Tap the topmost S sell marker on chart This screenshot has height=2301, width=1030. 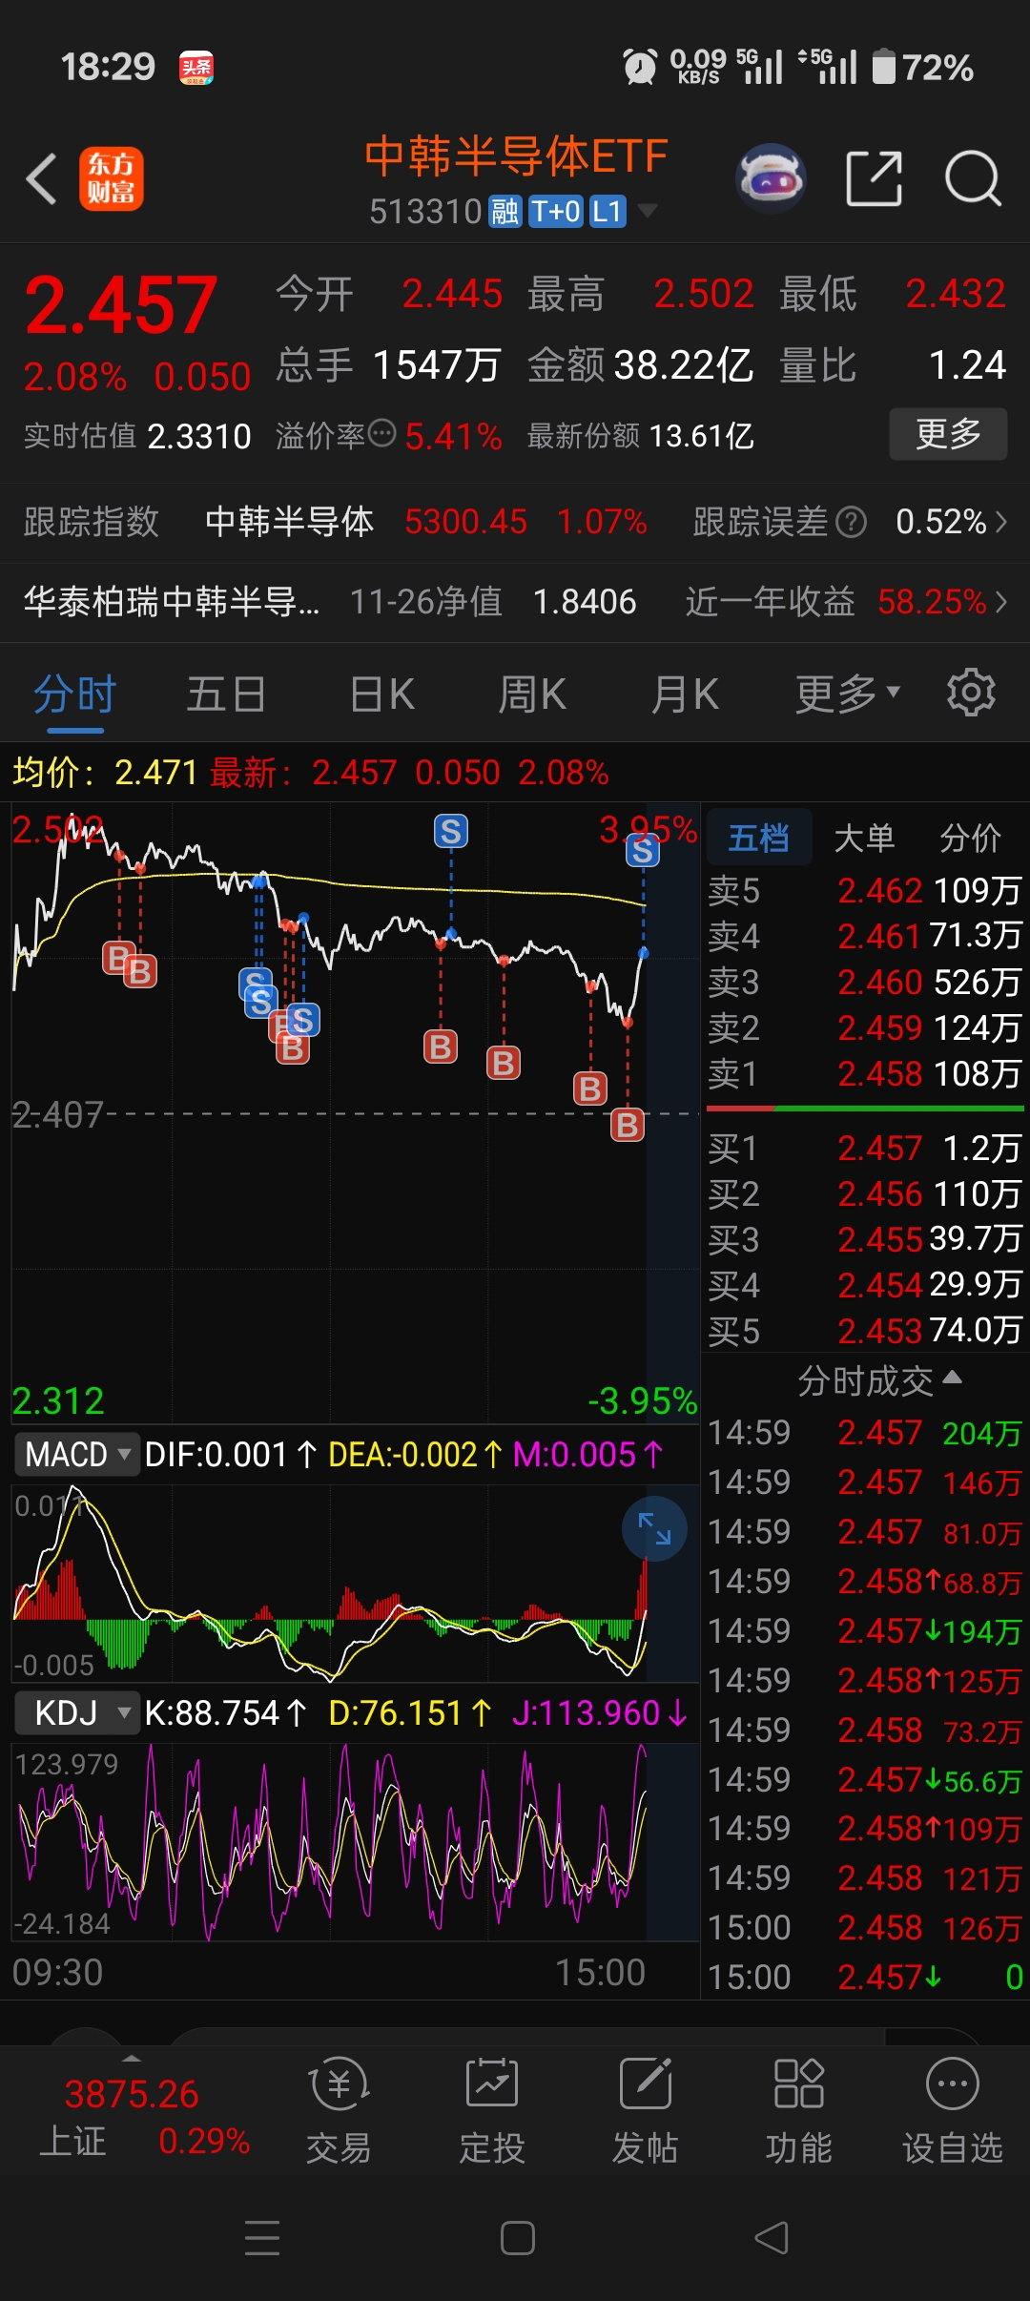coord(451,832)
